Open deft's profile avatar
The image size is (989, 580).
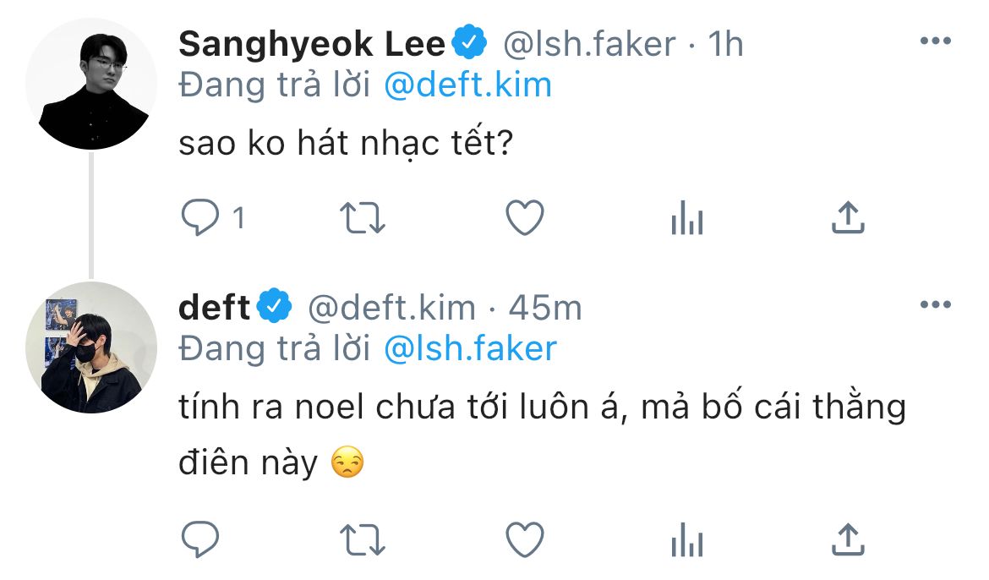[91, 348]
